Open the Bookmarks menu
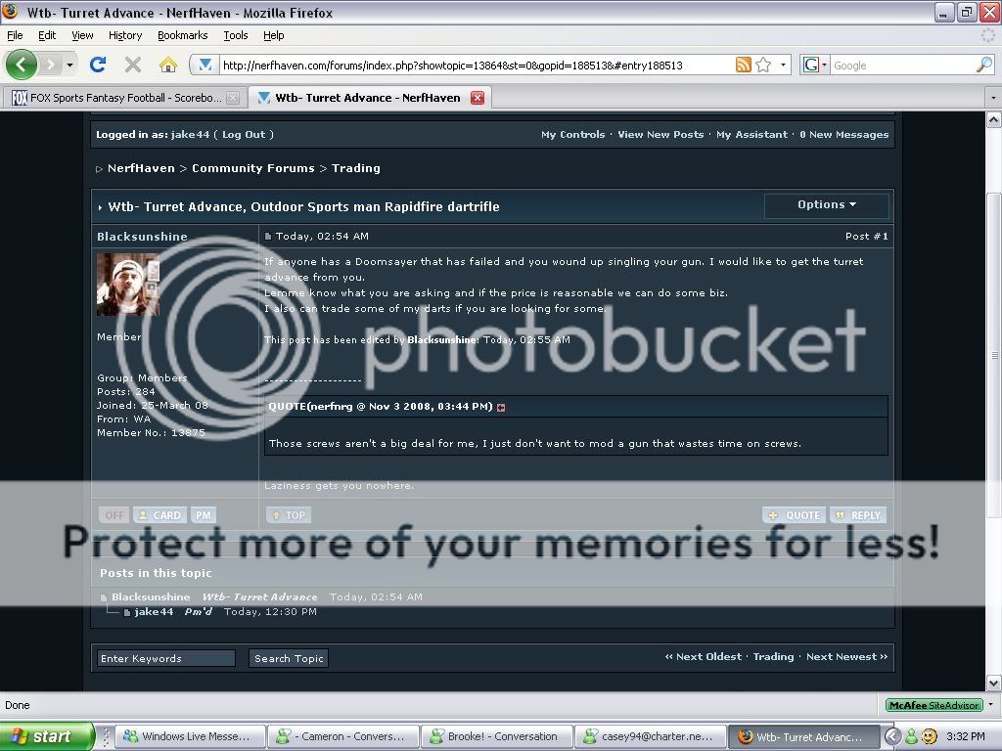Viewport: 1002px width, 751px height. tap(183, 36)
